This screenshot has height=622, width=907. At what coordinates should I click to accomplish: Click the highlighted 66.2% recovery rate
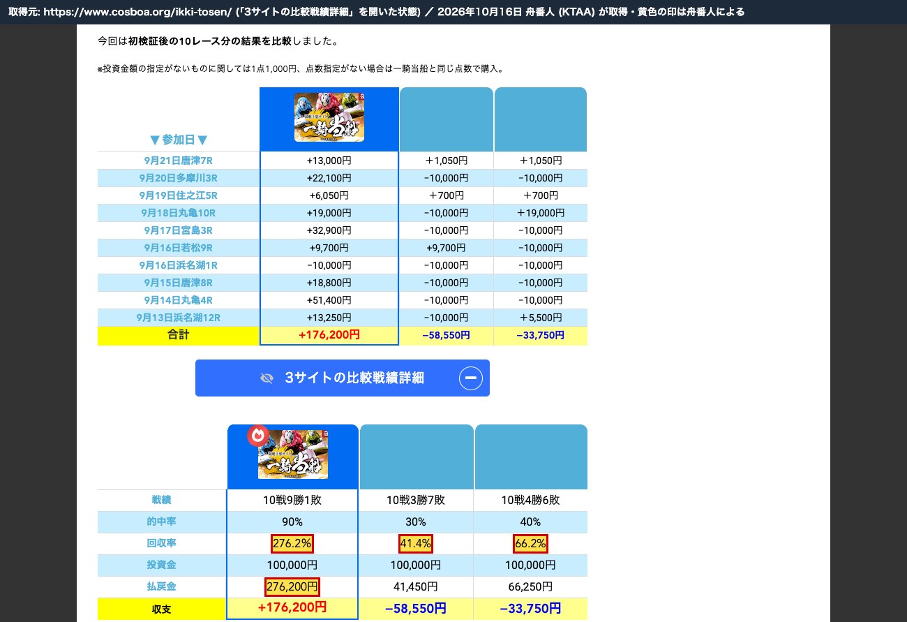pos(530,543)
